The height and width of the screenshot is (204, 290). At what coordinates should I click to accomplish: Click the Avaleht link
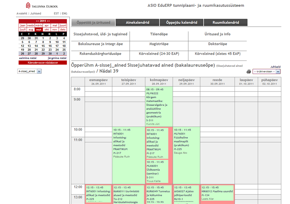pos(22,13)
